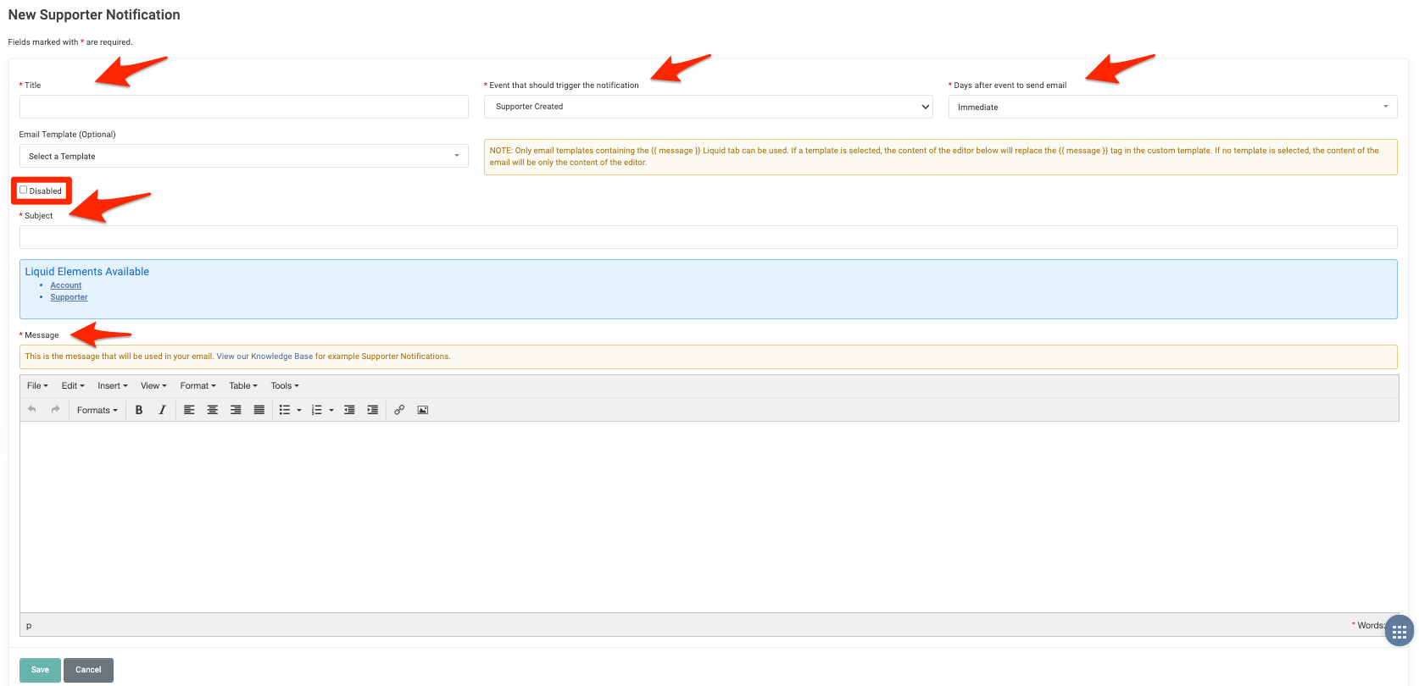Open the View menu in editor
1419x686 pixels.
[153, 385]
